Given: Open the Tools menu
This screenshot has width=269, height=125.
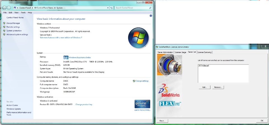Looking at the screenshot, I should pos(23,13).
